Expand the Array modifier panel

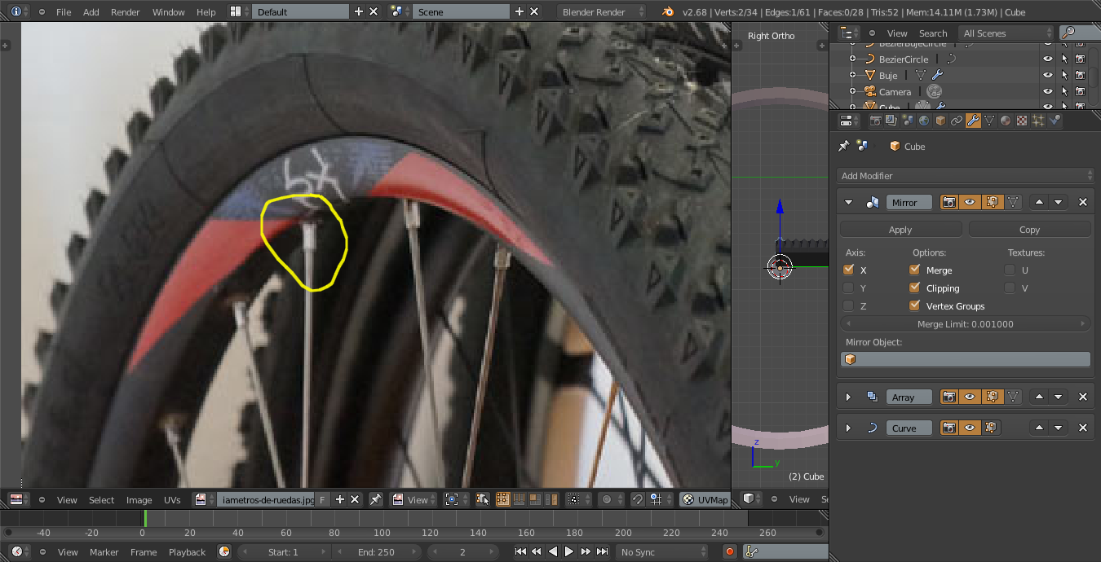click(848, 397)
